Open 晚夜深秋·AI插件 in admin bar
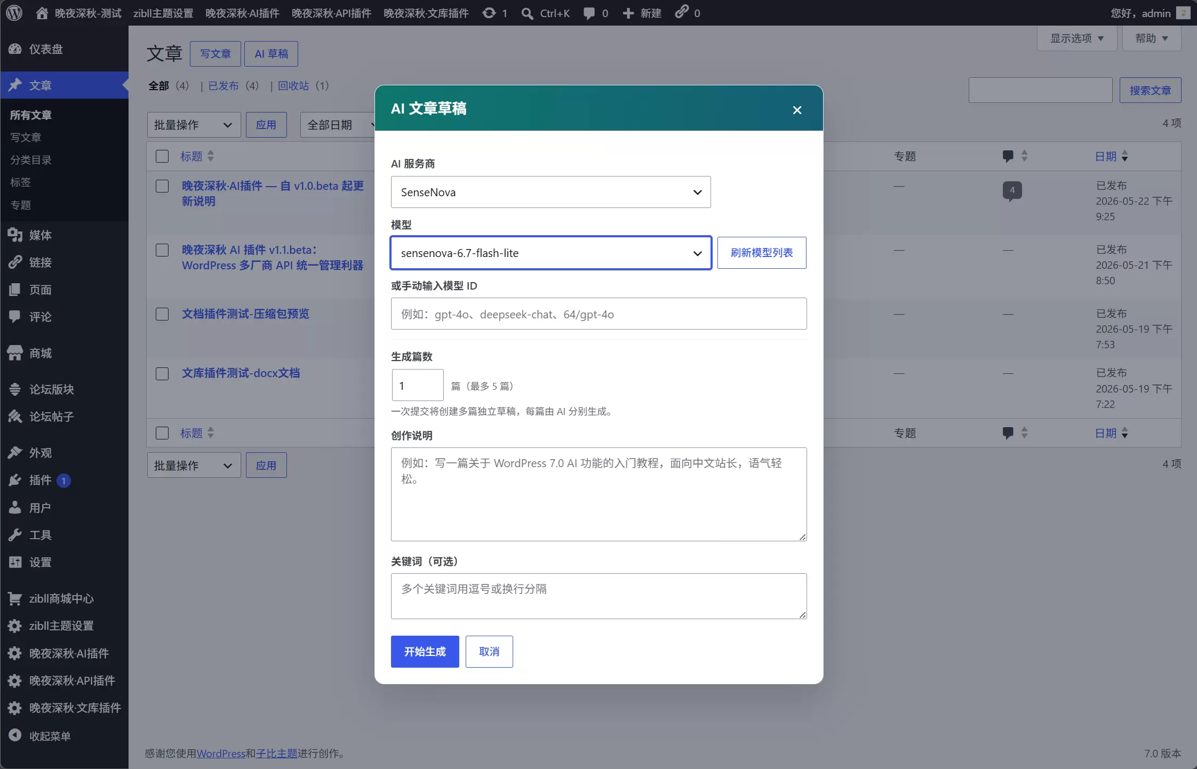Viewport: 1197px width, 769px height. [242, 13]
